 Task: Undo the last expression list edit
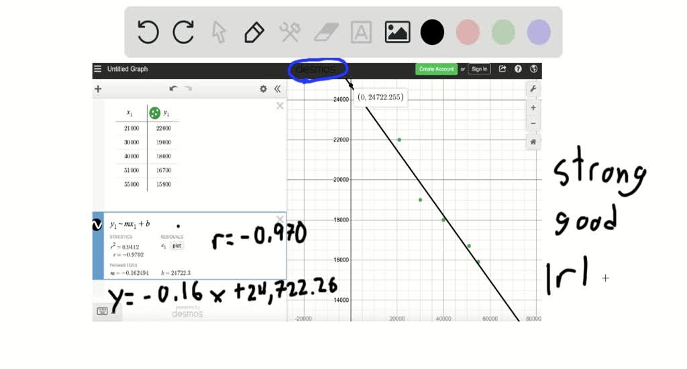click(174, 89)
